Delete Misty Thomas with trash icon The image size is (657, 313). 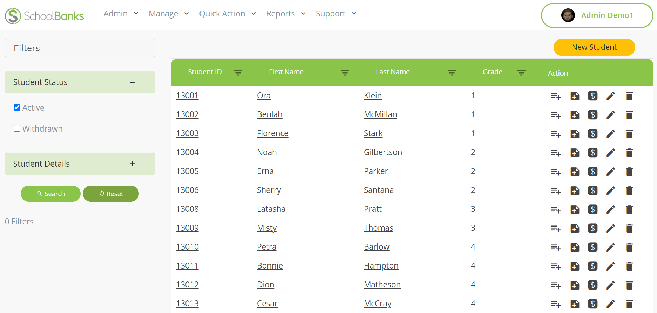(x=629, y=229)
